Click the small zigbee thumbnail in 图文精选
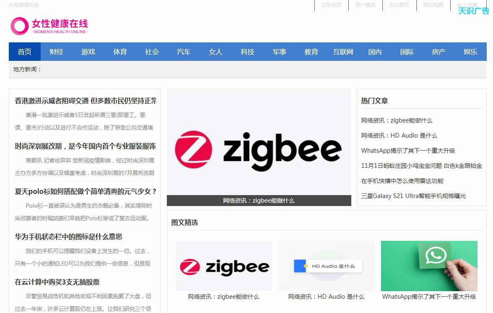493x313 pixels. (223, 266)
